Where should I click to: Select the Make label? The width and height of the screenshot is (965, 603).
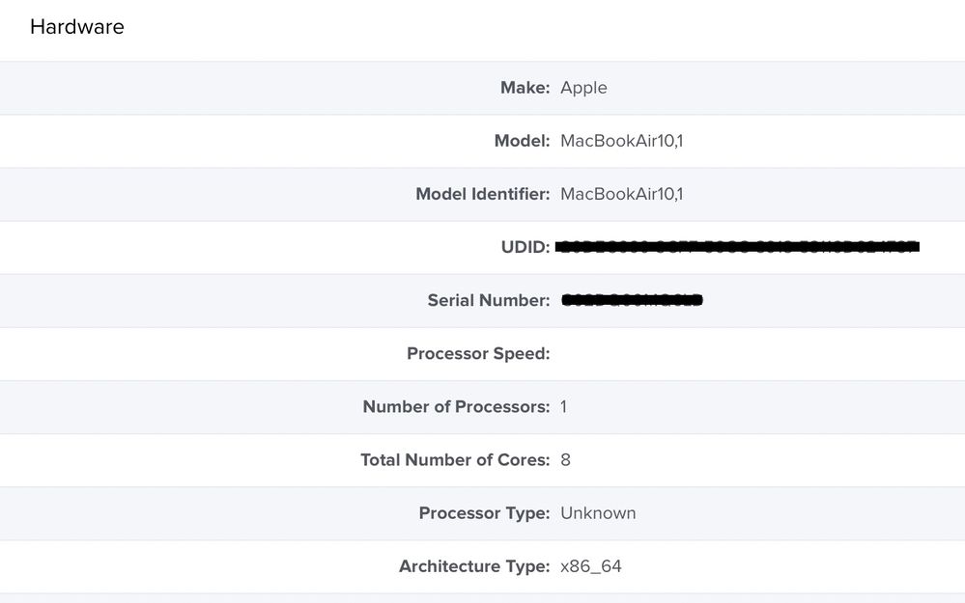tap(525, 88)
